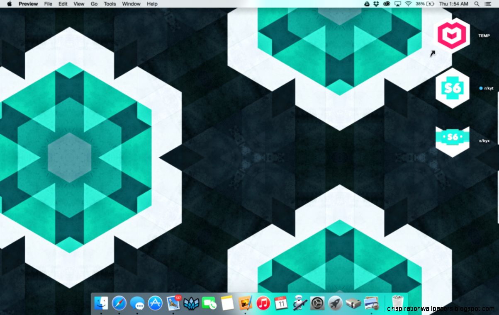
Task: Open the Tools menu
Action: 110,4
